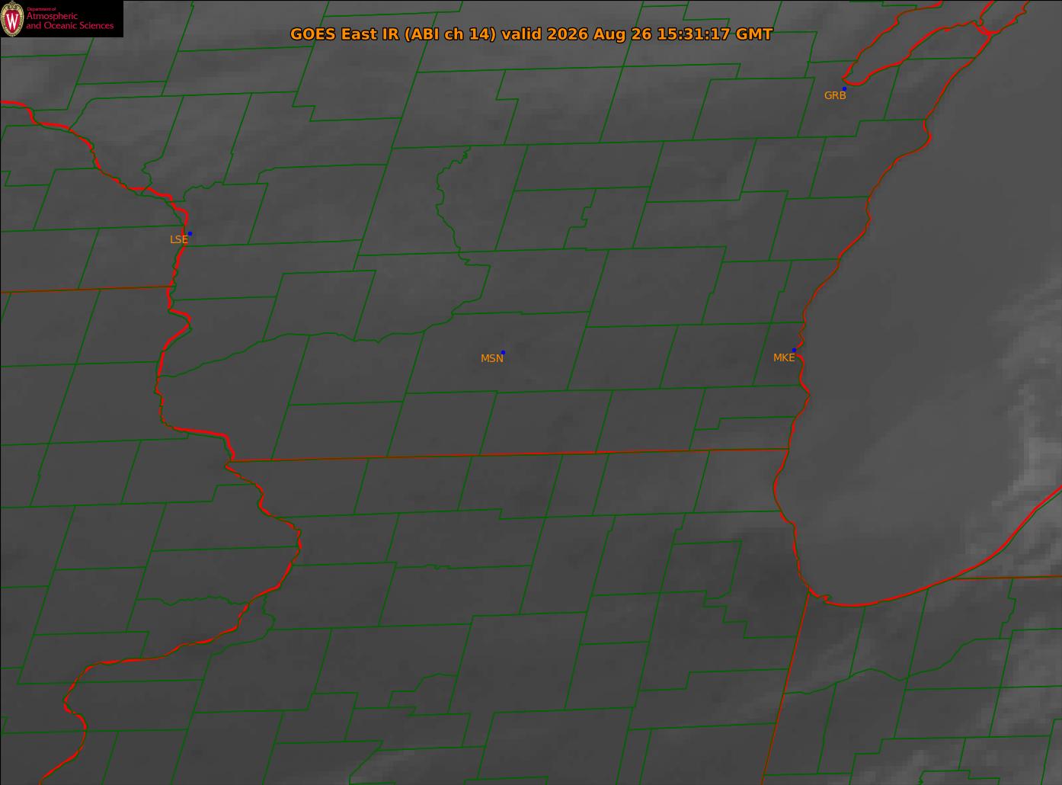Click the small 'Department of' text
Image resolution: width=1062 pixels, height=785 pixels.
(x=41, y=9)
